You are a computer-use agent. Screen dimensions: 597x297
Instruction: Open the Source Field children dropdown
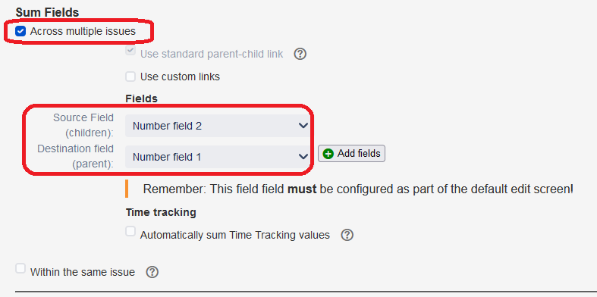click(217, 126)
